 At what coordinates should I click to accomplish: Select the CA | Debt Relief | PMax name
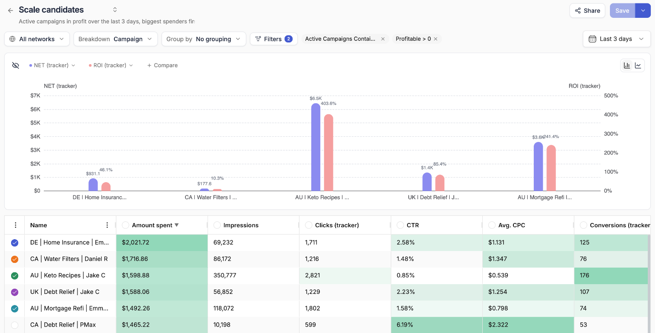tap(63, 325)
